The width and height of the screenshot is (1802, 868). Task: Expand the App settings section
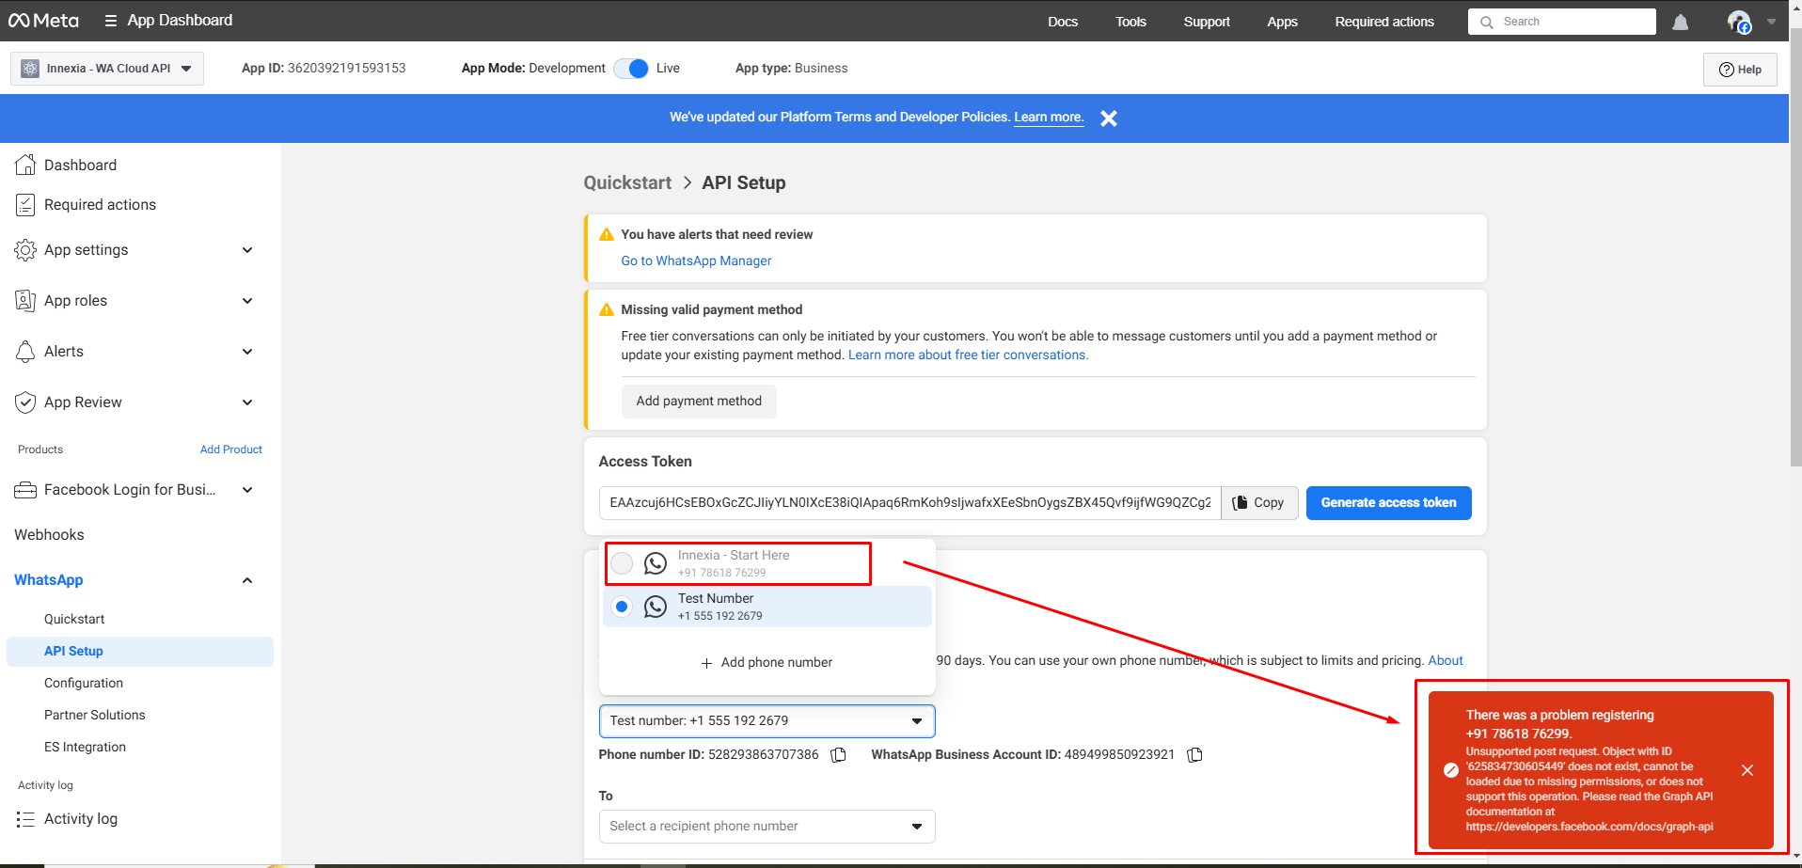click(247, 250)
